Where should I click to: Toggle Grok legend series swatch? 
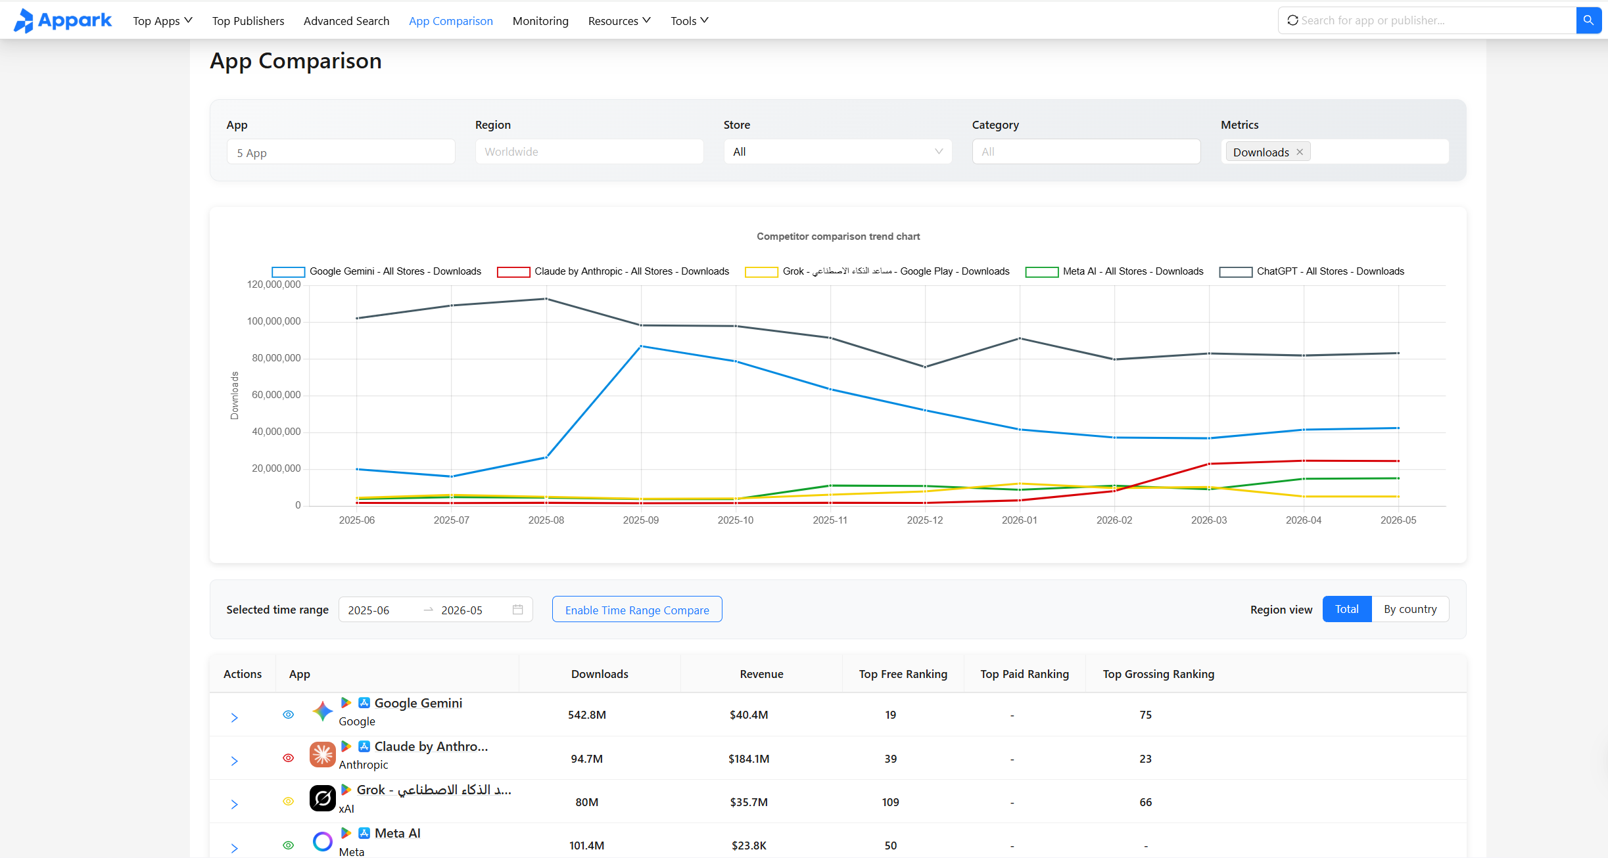pyautogui.click(x=761, y=272)
